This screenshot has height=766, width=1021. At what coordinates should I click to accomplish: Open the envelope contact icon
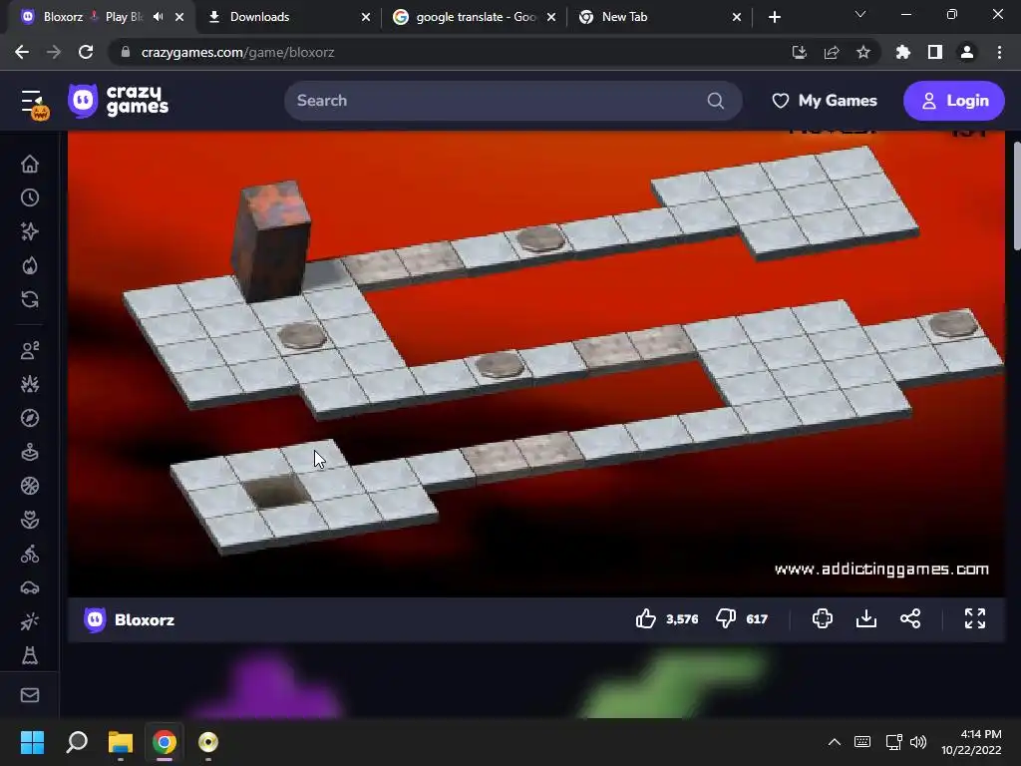pyautogui.click(x=29, y=695)
